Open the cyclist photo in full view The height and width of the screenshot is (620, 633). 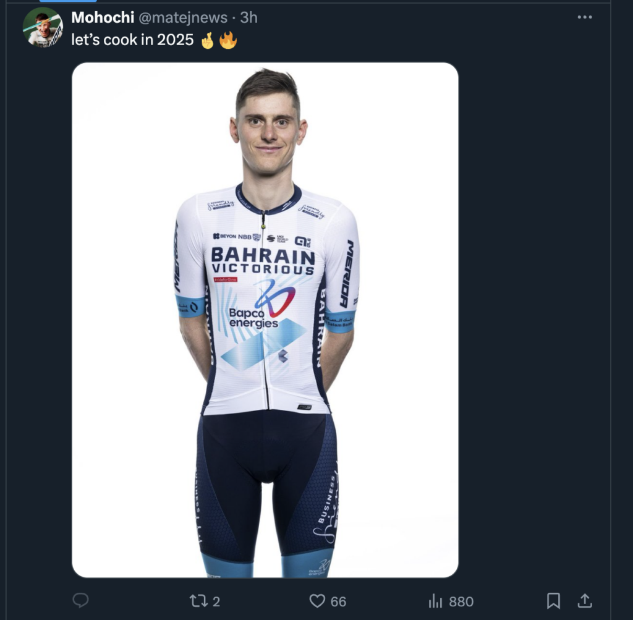point(265,320)
